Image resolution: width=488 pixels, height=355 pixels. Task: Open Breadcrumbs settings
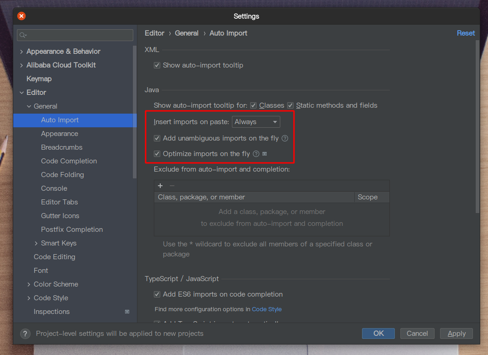62,147
